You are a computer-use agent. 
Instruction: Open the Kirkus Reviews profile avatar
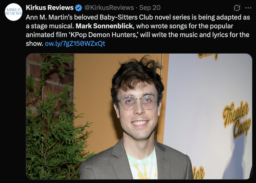tap(14, 12)
